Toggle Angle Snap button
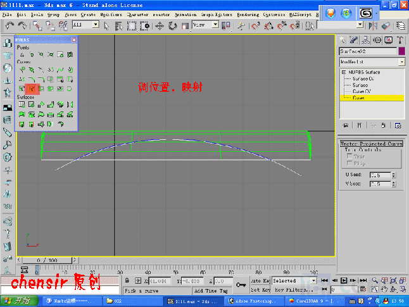The width and height of the screenshot is (409, 307). point(268,26)
